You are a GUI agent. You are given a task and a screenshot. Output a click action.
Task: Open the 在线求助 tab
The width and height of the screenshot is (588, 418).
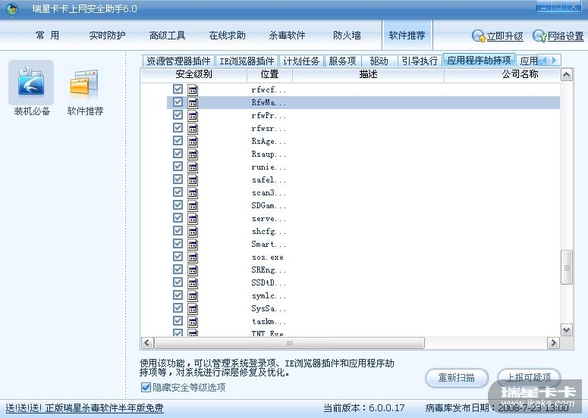pos(228,36)
